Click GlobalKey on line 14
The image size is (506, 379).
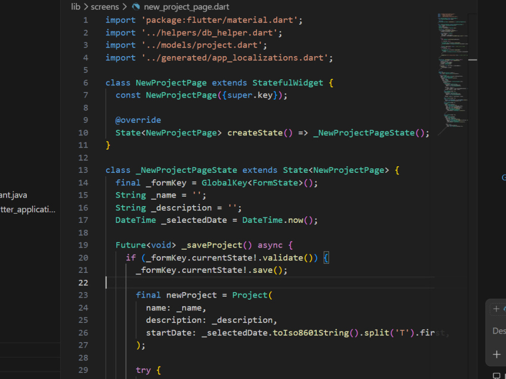224,183
